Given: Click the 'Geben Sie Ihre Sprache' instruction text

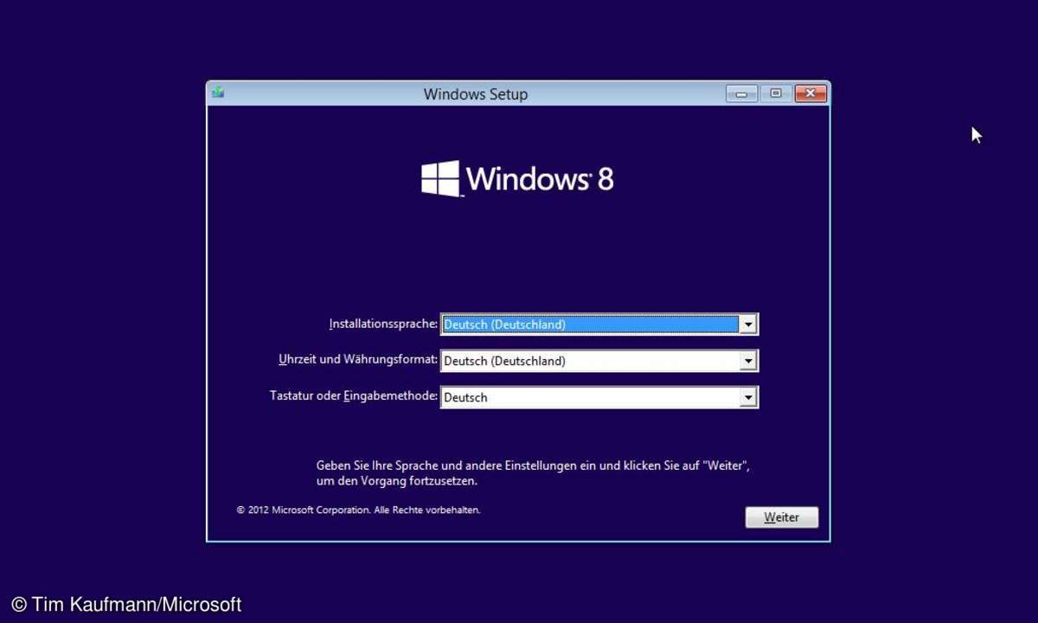Looking at the screenshot, I should [x=533, y=473].
